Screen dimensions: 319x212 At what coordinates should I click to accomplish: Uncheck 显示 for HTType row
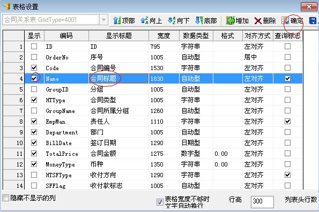[x=34, y=100]
